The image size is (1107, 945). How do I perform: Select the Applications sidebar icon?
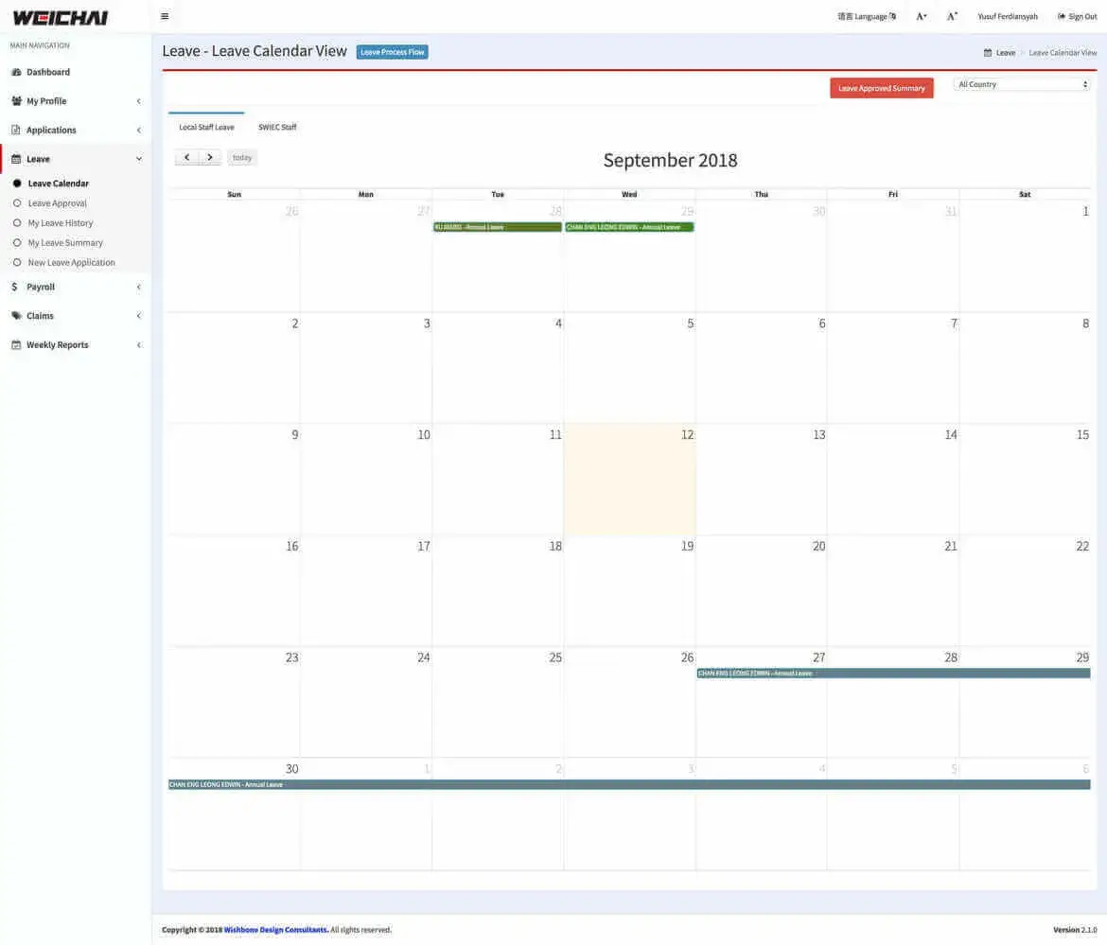click(16, 130)
